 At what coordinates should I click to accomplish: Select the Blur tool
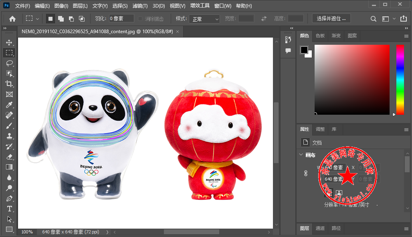9,177
